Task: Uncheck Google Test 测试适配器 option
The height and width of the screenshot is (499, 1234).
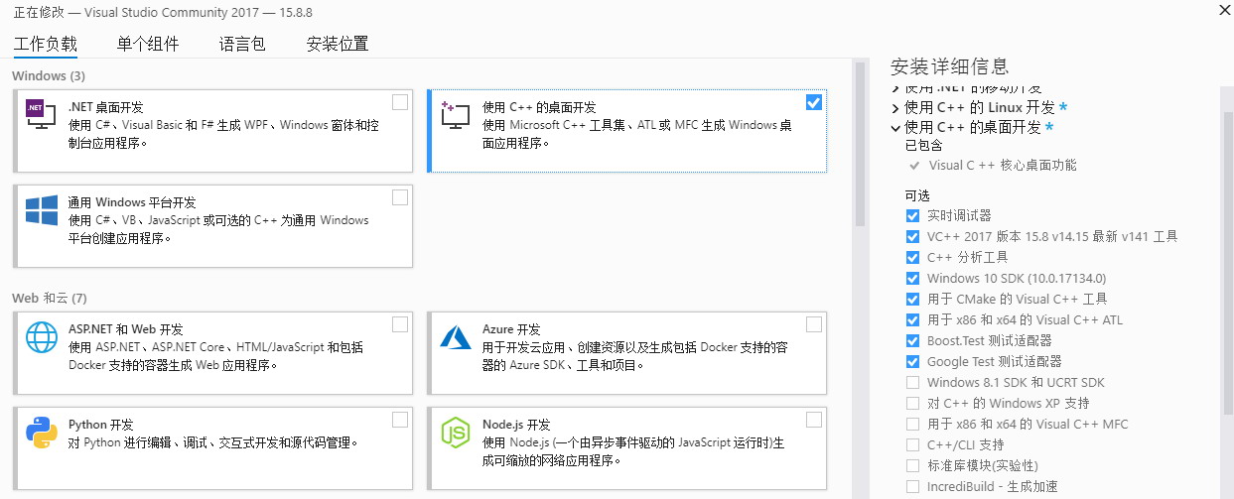Action: [912, 361]
